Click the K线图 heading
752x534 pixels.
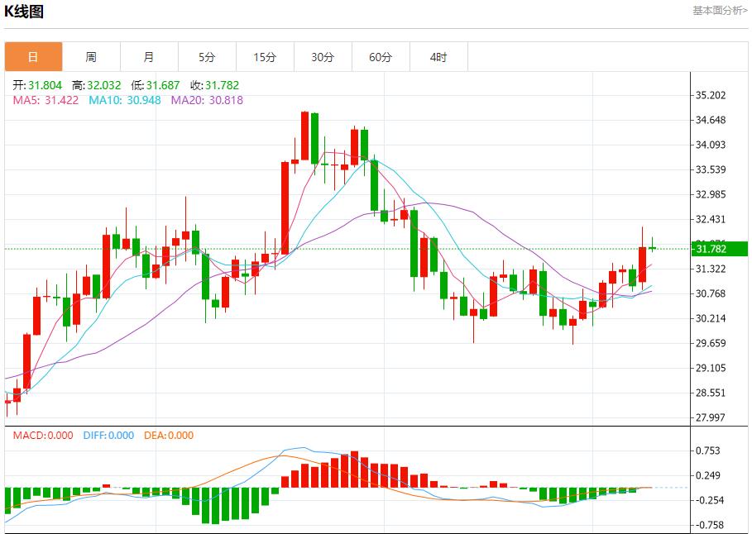(24, 12)
